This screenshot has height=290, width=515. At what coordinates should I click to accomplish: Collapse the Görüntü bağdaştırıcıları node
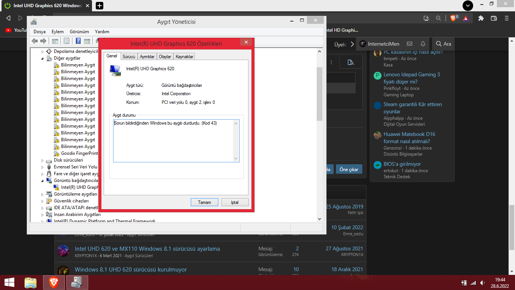click(42, 180)
